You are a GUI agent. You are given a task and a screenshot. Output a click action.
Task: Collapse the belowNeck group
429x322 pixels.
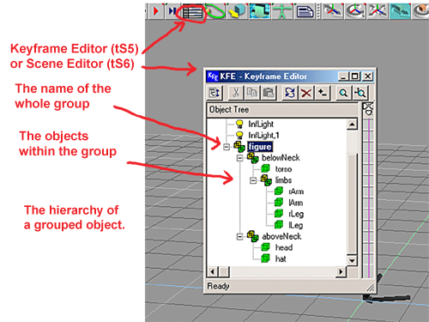coord(240,158)
